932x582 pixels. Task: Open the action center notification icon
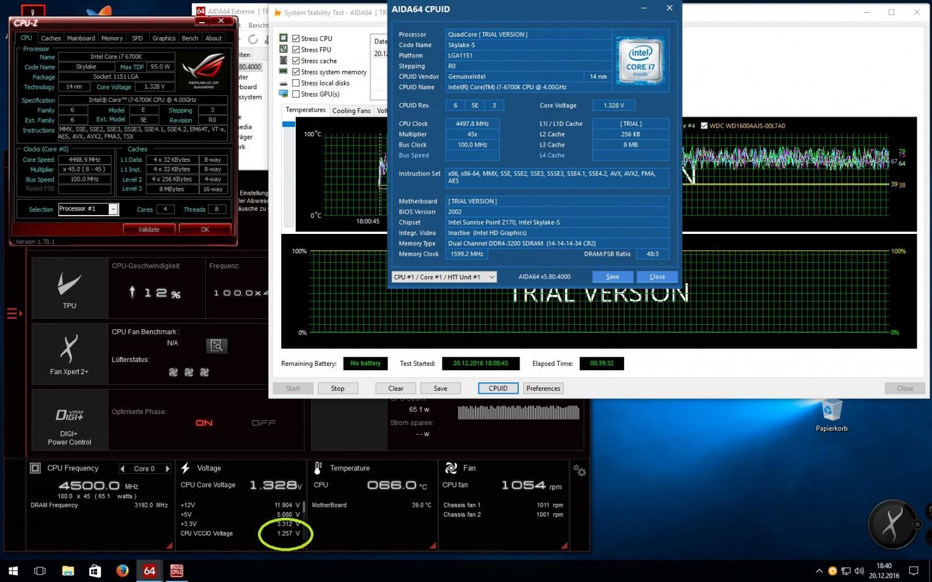click(914, 571)
